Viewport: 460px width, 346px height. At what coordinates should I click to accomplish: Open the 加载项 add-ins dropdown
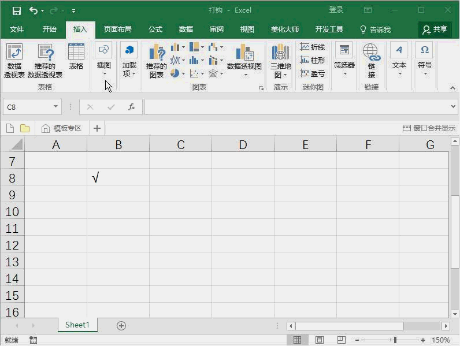pos(129,61)
